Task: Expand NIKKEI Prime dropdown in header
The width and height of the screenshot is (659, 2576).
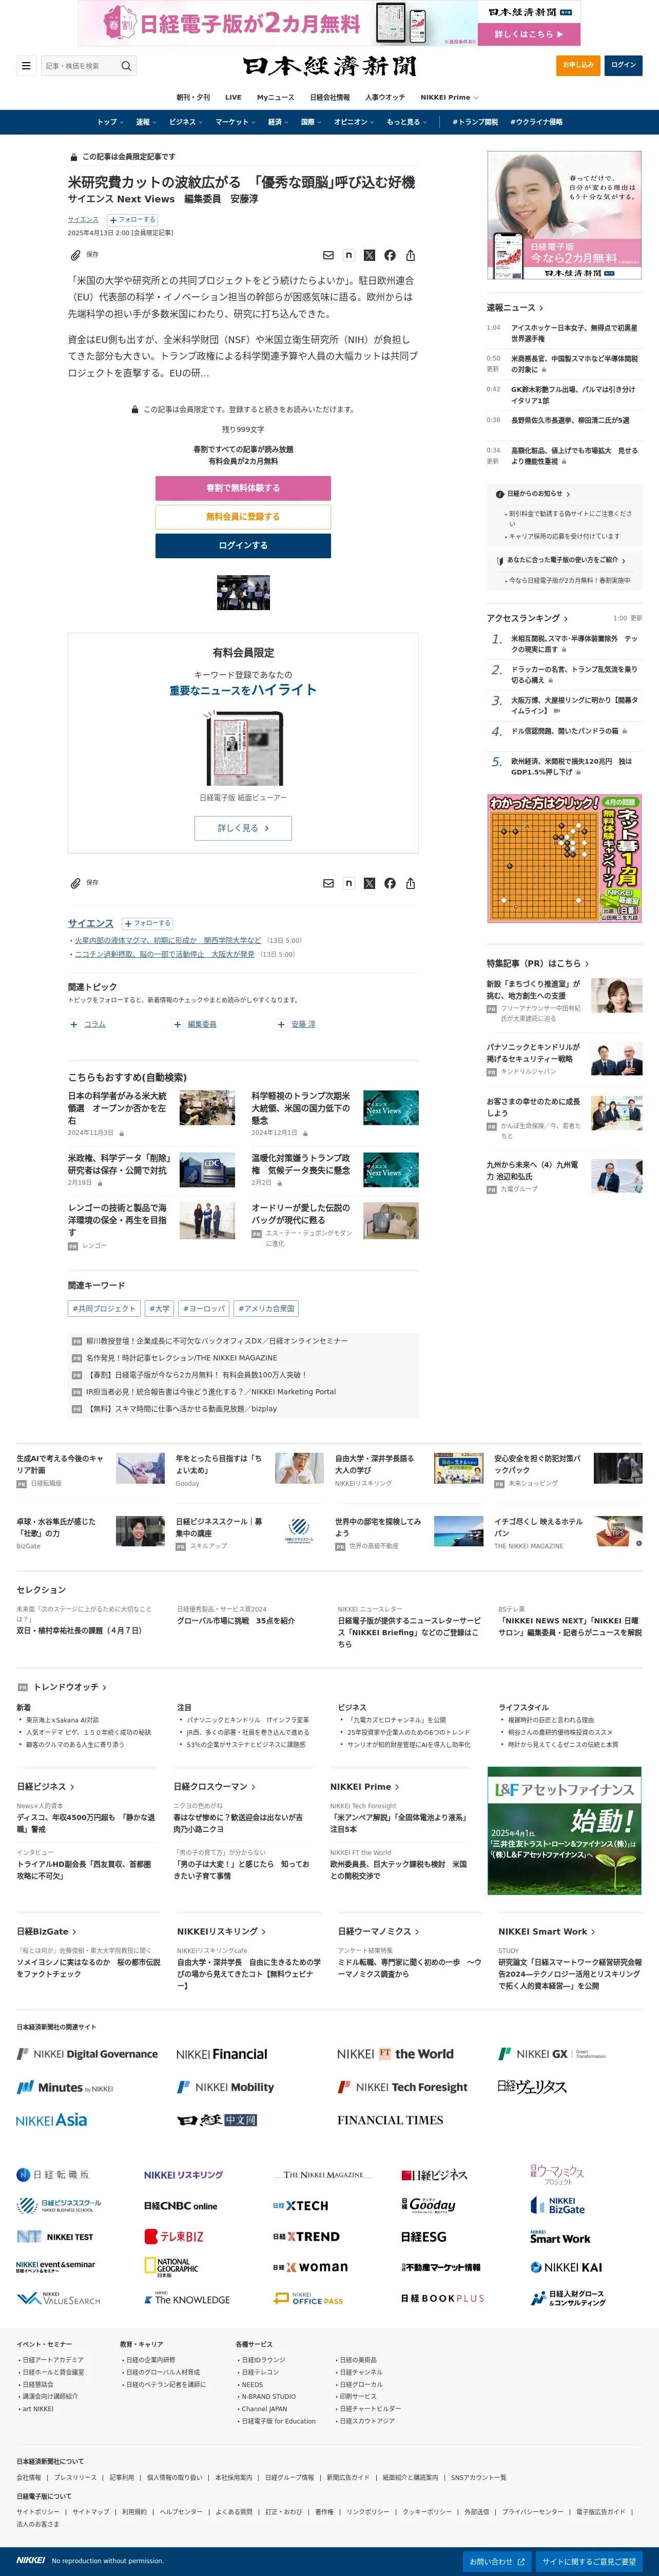Action: (449, 97)
